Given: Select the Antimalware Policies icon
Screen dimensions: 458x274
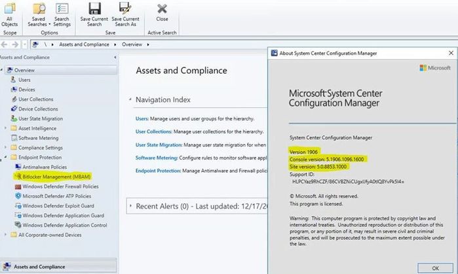Looking at the screenshot, I should 18,167.
